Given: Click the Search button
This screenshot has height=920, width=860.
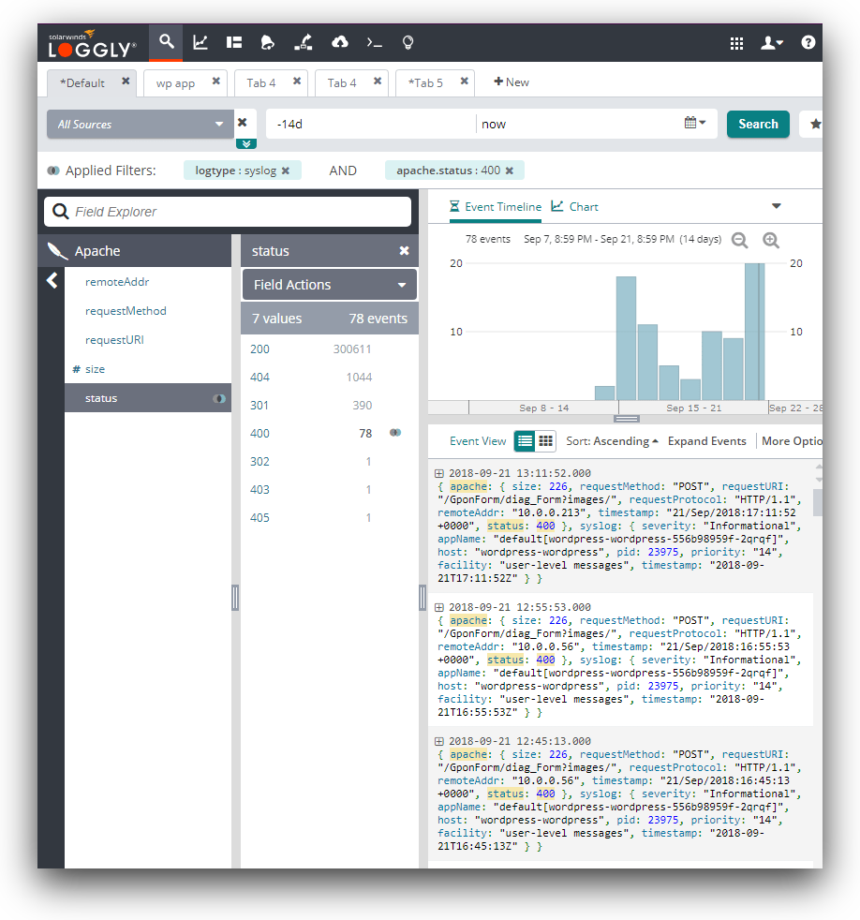Looking at the screenshot, I should pyautogui.click(x=757, y=124).
